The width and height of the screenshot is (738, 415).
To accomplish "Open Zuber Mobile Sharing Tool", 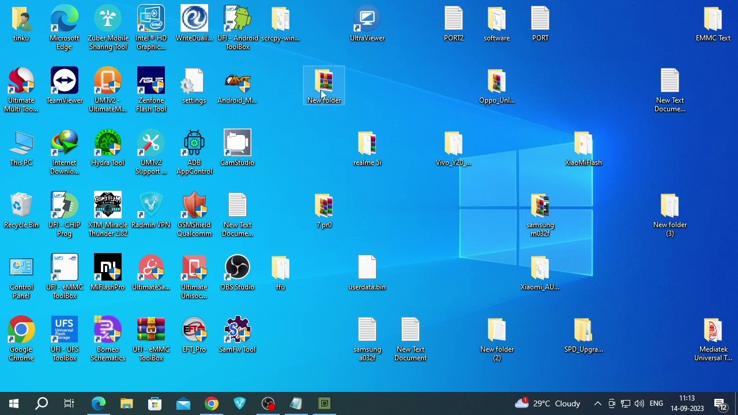I will click(108, 28).
